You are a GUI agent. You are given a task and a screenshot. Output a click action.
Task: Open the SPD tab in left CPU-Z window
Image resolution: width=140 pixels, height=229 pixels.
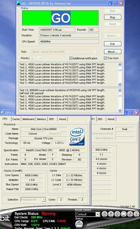[51, 119]
